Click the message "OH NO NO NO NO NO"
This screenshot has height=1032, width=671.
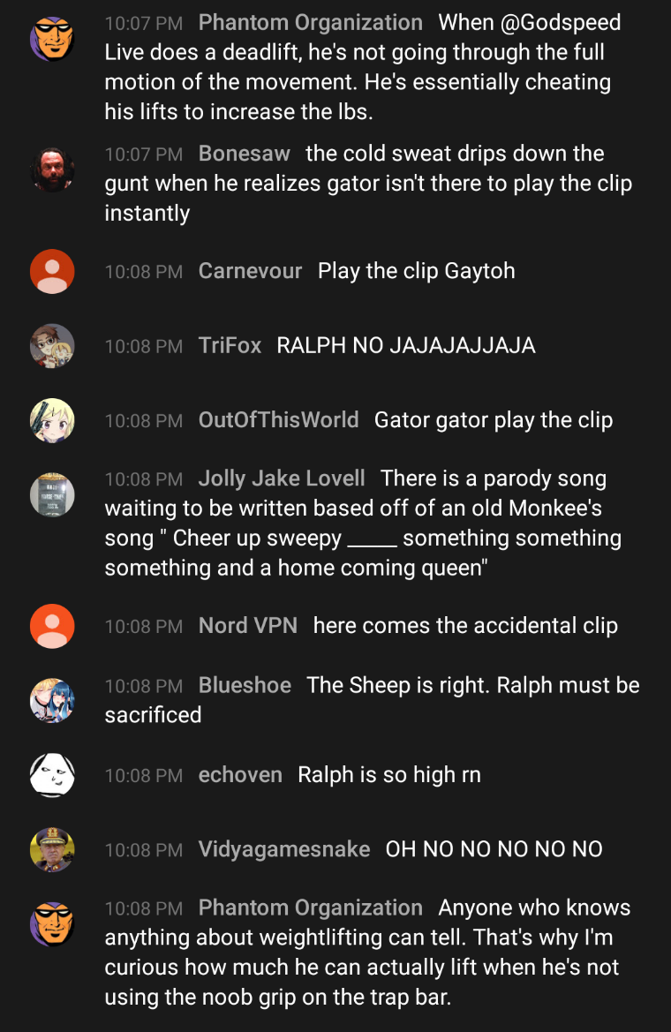click(x=494, y=849)
